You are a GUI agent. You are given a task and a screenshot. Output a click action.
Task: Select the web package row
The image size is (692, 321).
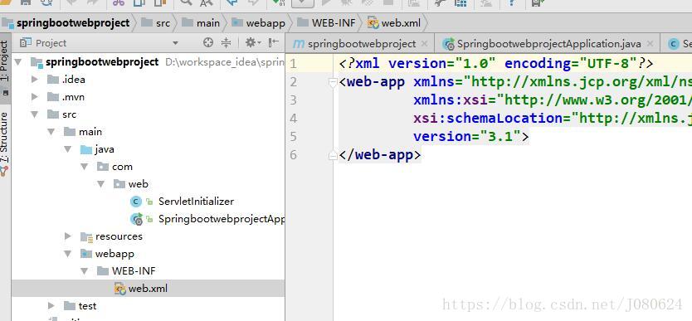click(148, 184)
